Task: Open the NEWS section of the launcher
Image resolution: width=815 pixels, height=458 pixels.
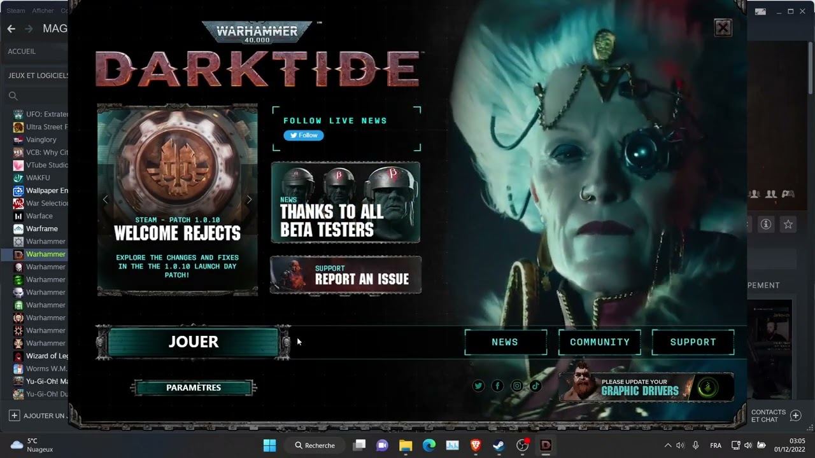Action: [505, 342]
